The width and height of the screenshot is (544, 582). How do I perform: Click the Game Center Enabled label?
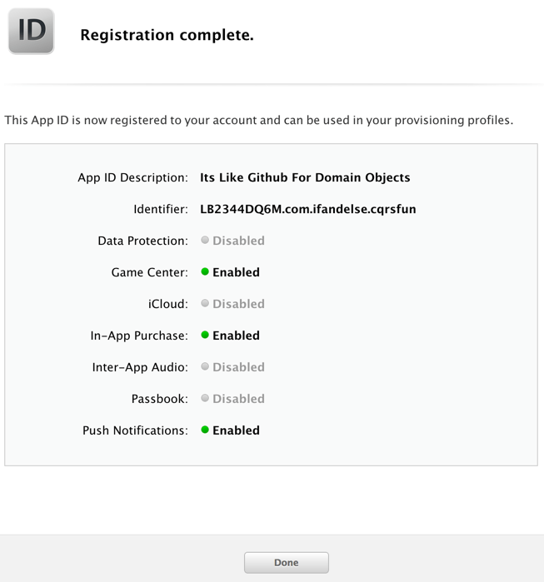click(236, 272)
